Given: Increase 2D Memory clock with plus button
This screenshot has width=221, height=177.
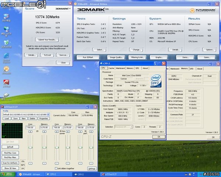Looking at the screenshot, I should 44,132.
